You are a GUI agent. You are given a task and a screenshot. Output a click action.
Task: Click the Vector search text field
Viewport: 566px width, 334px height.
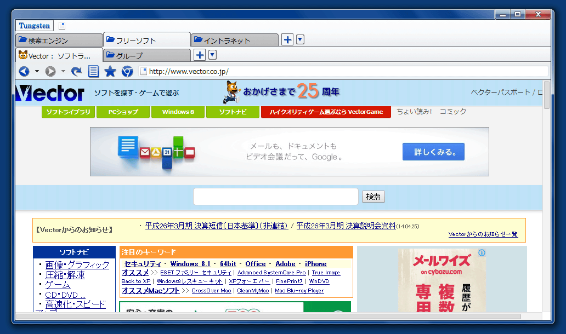[276, 197]
